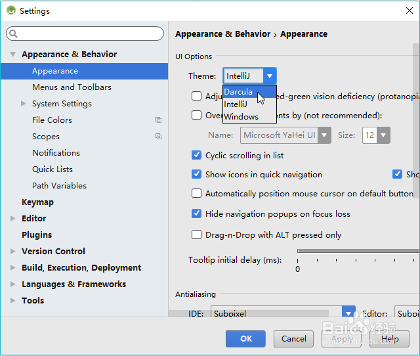Choose the Windows theme option
420x356 pixels.
tap(241, 116)
